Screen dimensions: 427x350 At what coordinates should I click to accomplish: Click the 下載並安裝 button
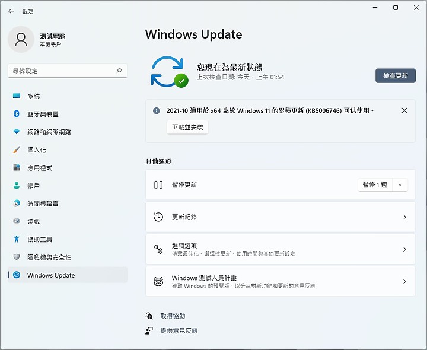pos(187,127)
